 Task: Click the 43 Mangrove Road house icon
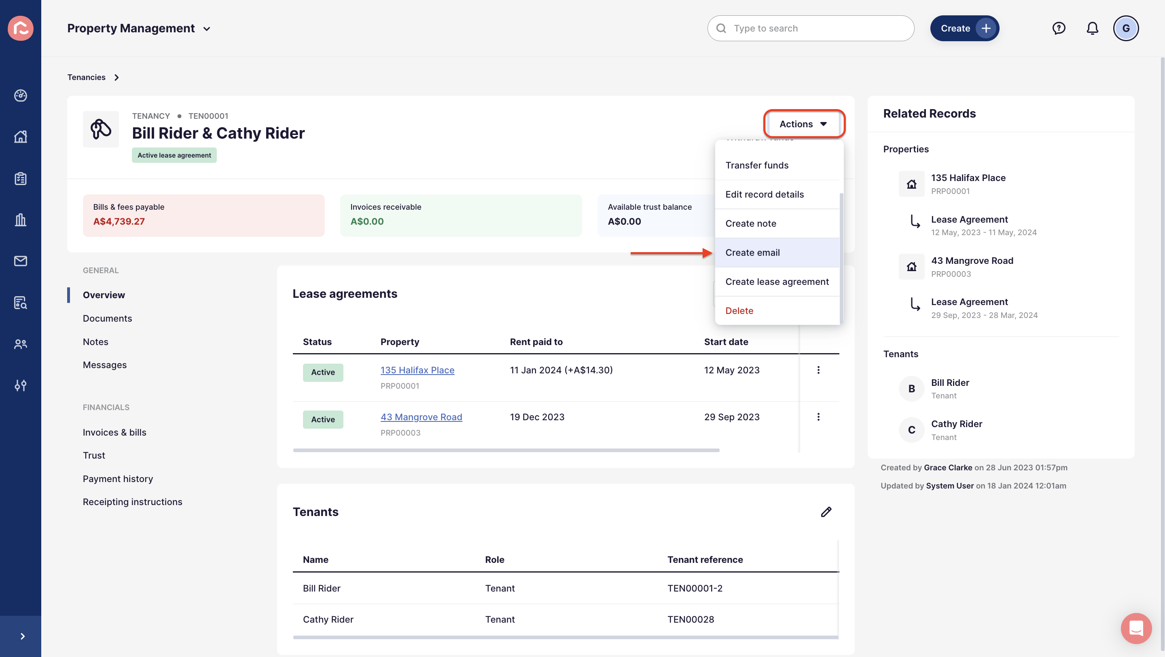click(x=911, y=267)
